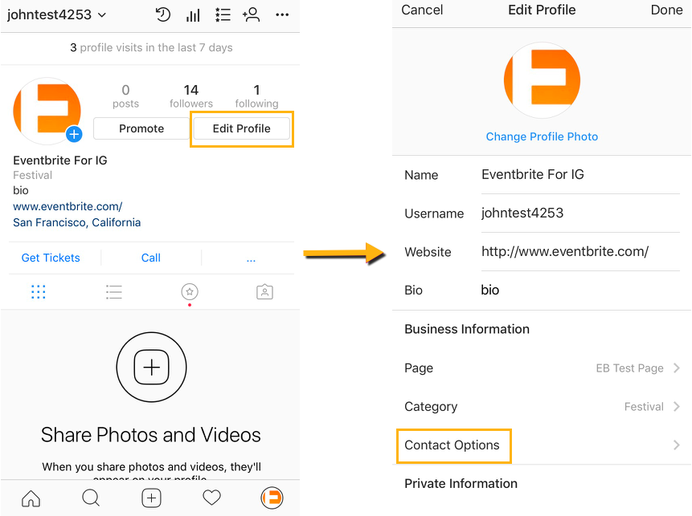Open the Category row chevron
Screen dimensions: 692x516
pyautogui.click(x=677, y=406)
